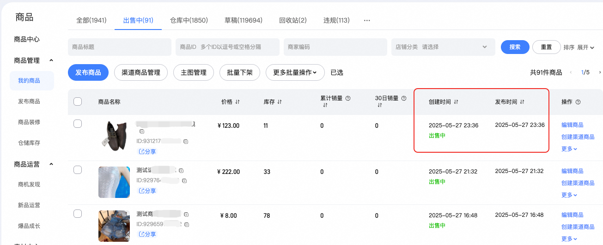Edit the ¥123.00 product via 编辑商品
The image size is (603, 245).
tap(572, 125)
